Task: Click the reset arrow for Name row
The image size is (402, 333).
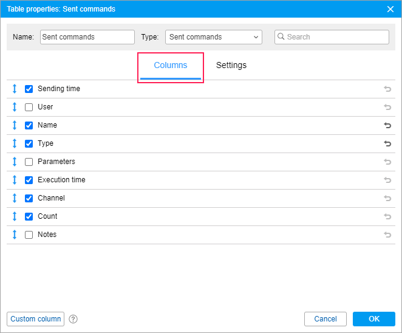Action: pos(387,125)
